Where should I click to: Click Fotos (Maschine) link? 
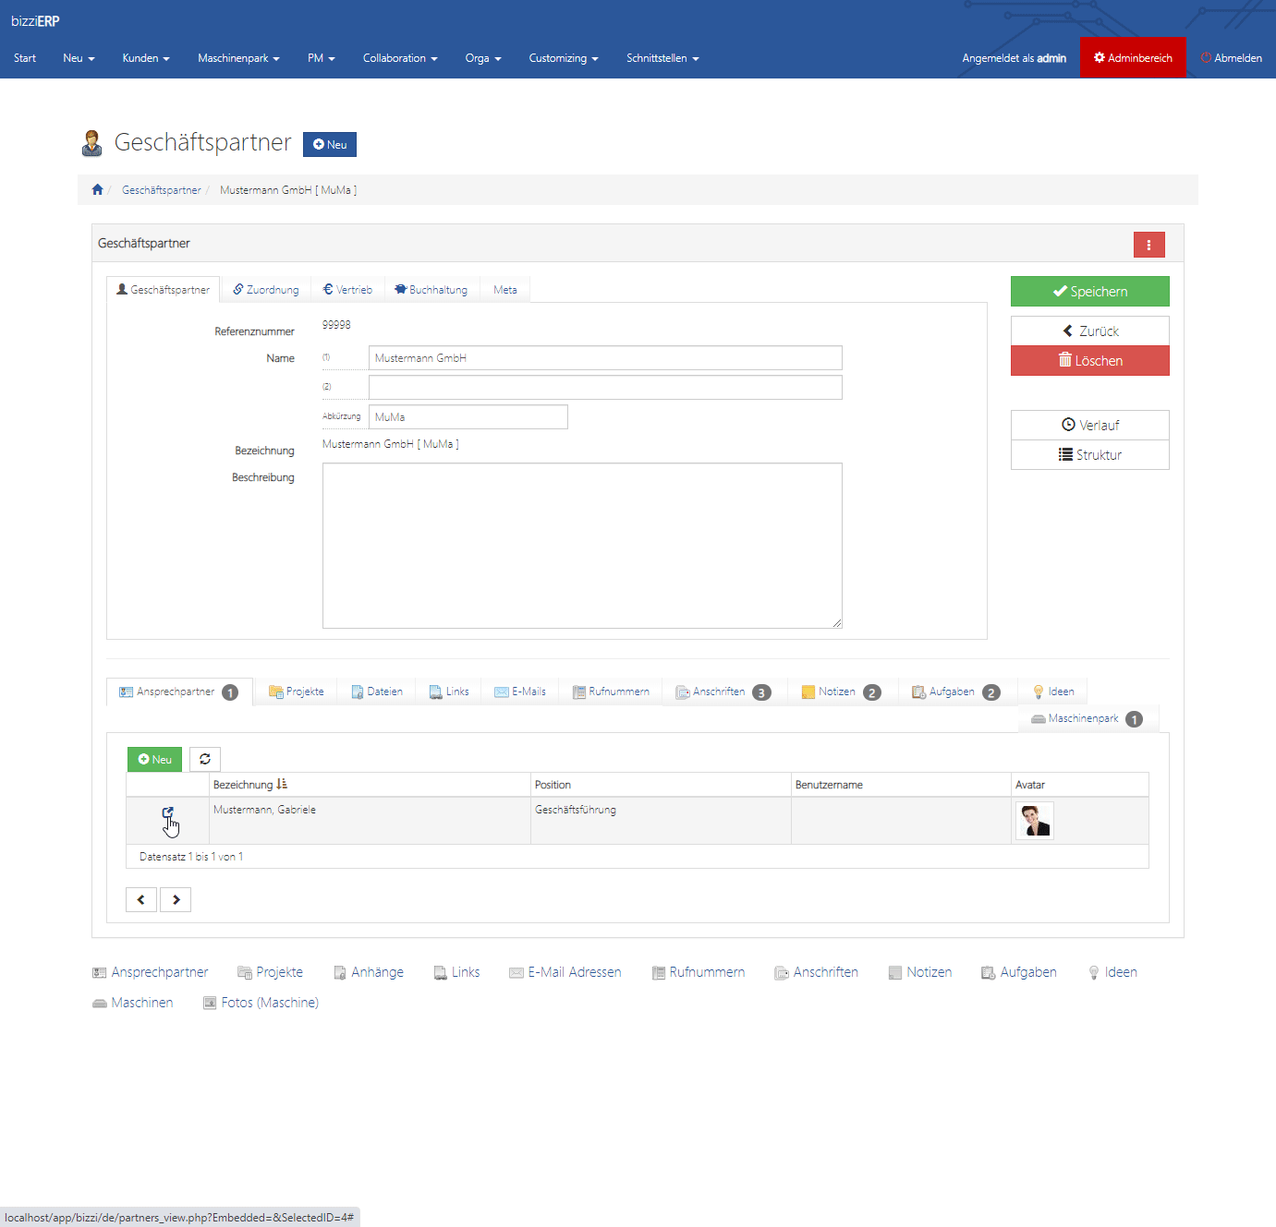point(261,1003)
